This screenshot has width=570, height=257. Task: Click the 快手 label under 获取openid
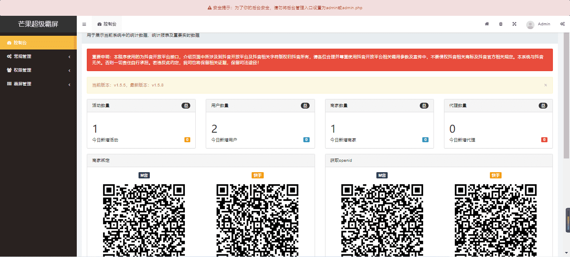[496, 175]
